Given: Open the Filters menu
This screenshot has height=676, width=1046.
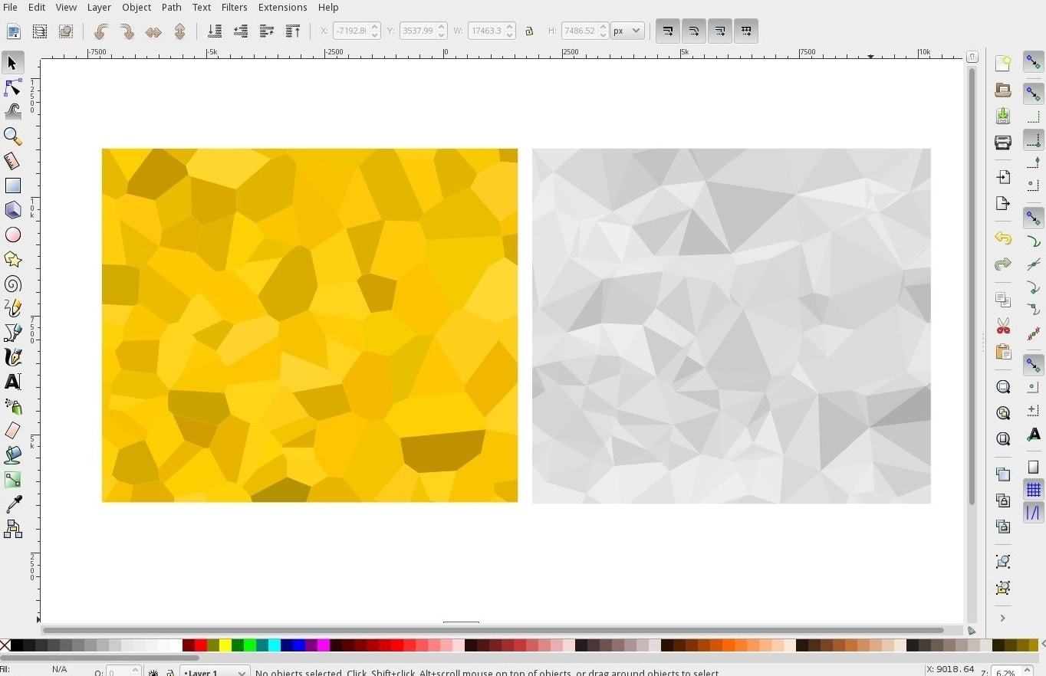Looking at the screenshot, I should click(234, 7).
